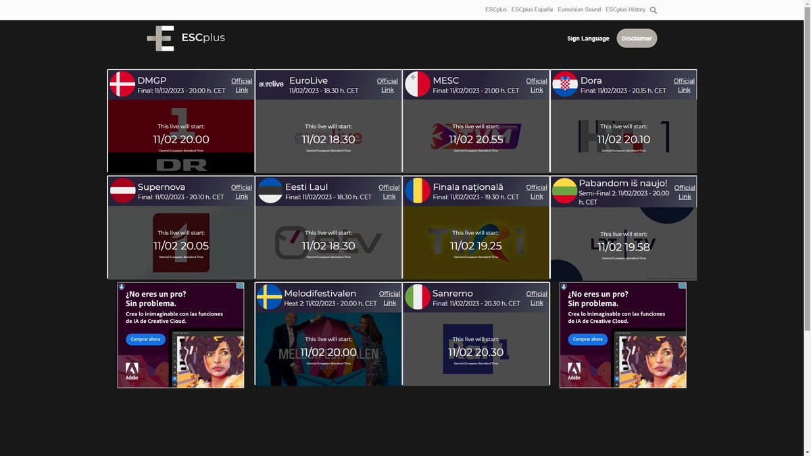Click the Maltese flag on the MESC card
Viewport: 811px width, 456px height.
point(417,85)
